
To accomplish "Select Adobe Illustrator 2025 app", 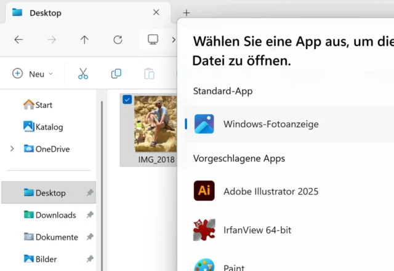I will 271,191.
